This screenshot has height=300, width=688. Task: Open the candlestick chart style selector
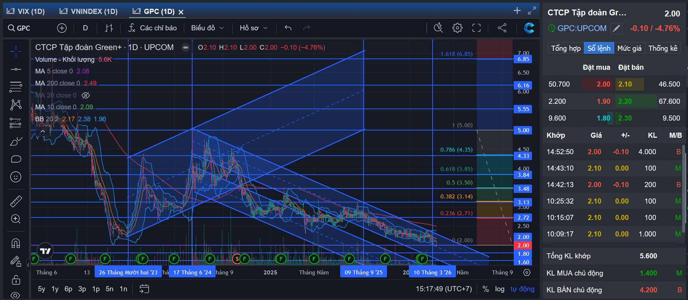pyautogui.click(x=109, y=28)
